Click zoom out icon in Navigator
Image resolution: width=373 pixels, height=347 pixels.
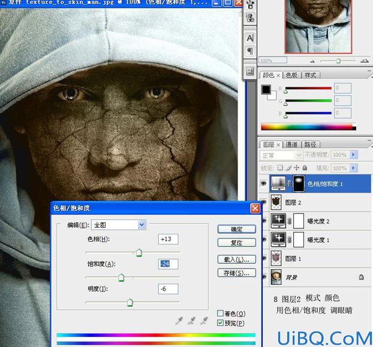312,61
